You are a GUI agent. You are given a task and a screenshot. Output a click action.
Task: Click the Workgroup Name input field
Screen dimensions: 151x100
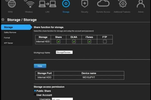(x=64, y=52)
